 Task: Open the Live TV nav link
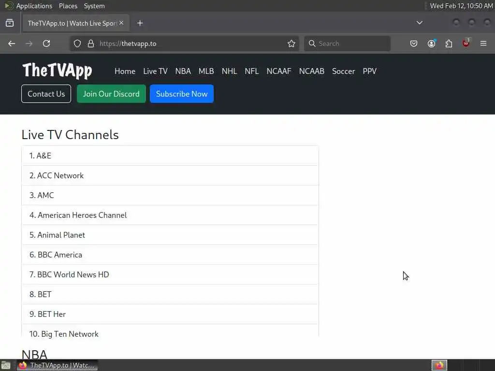[x=155, y=71]
